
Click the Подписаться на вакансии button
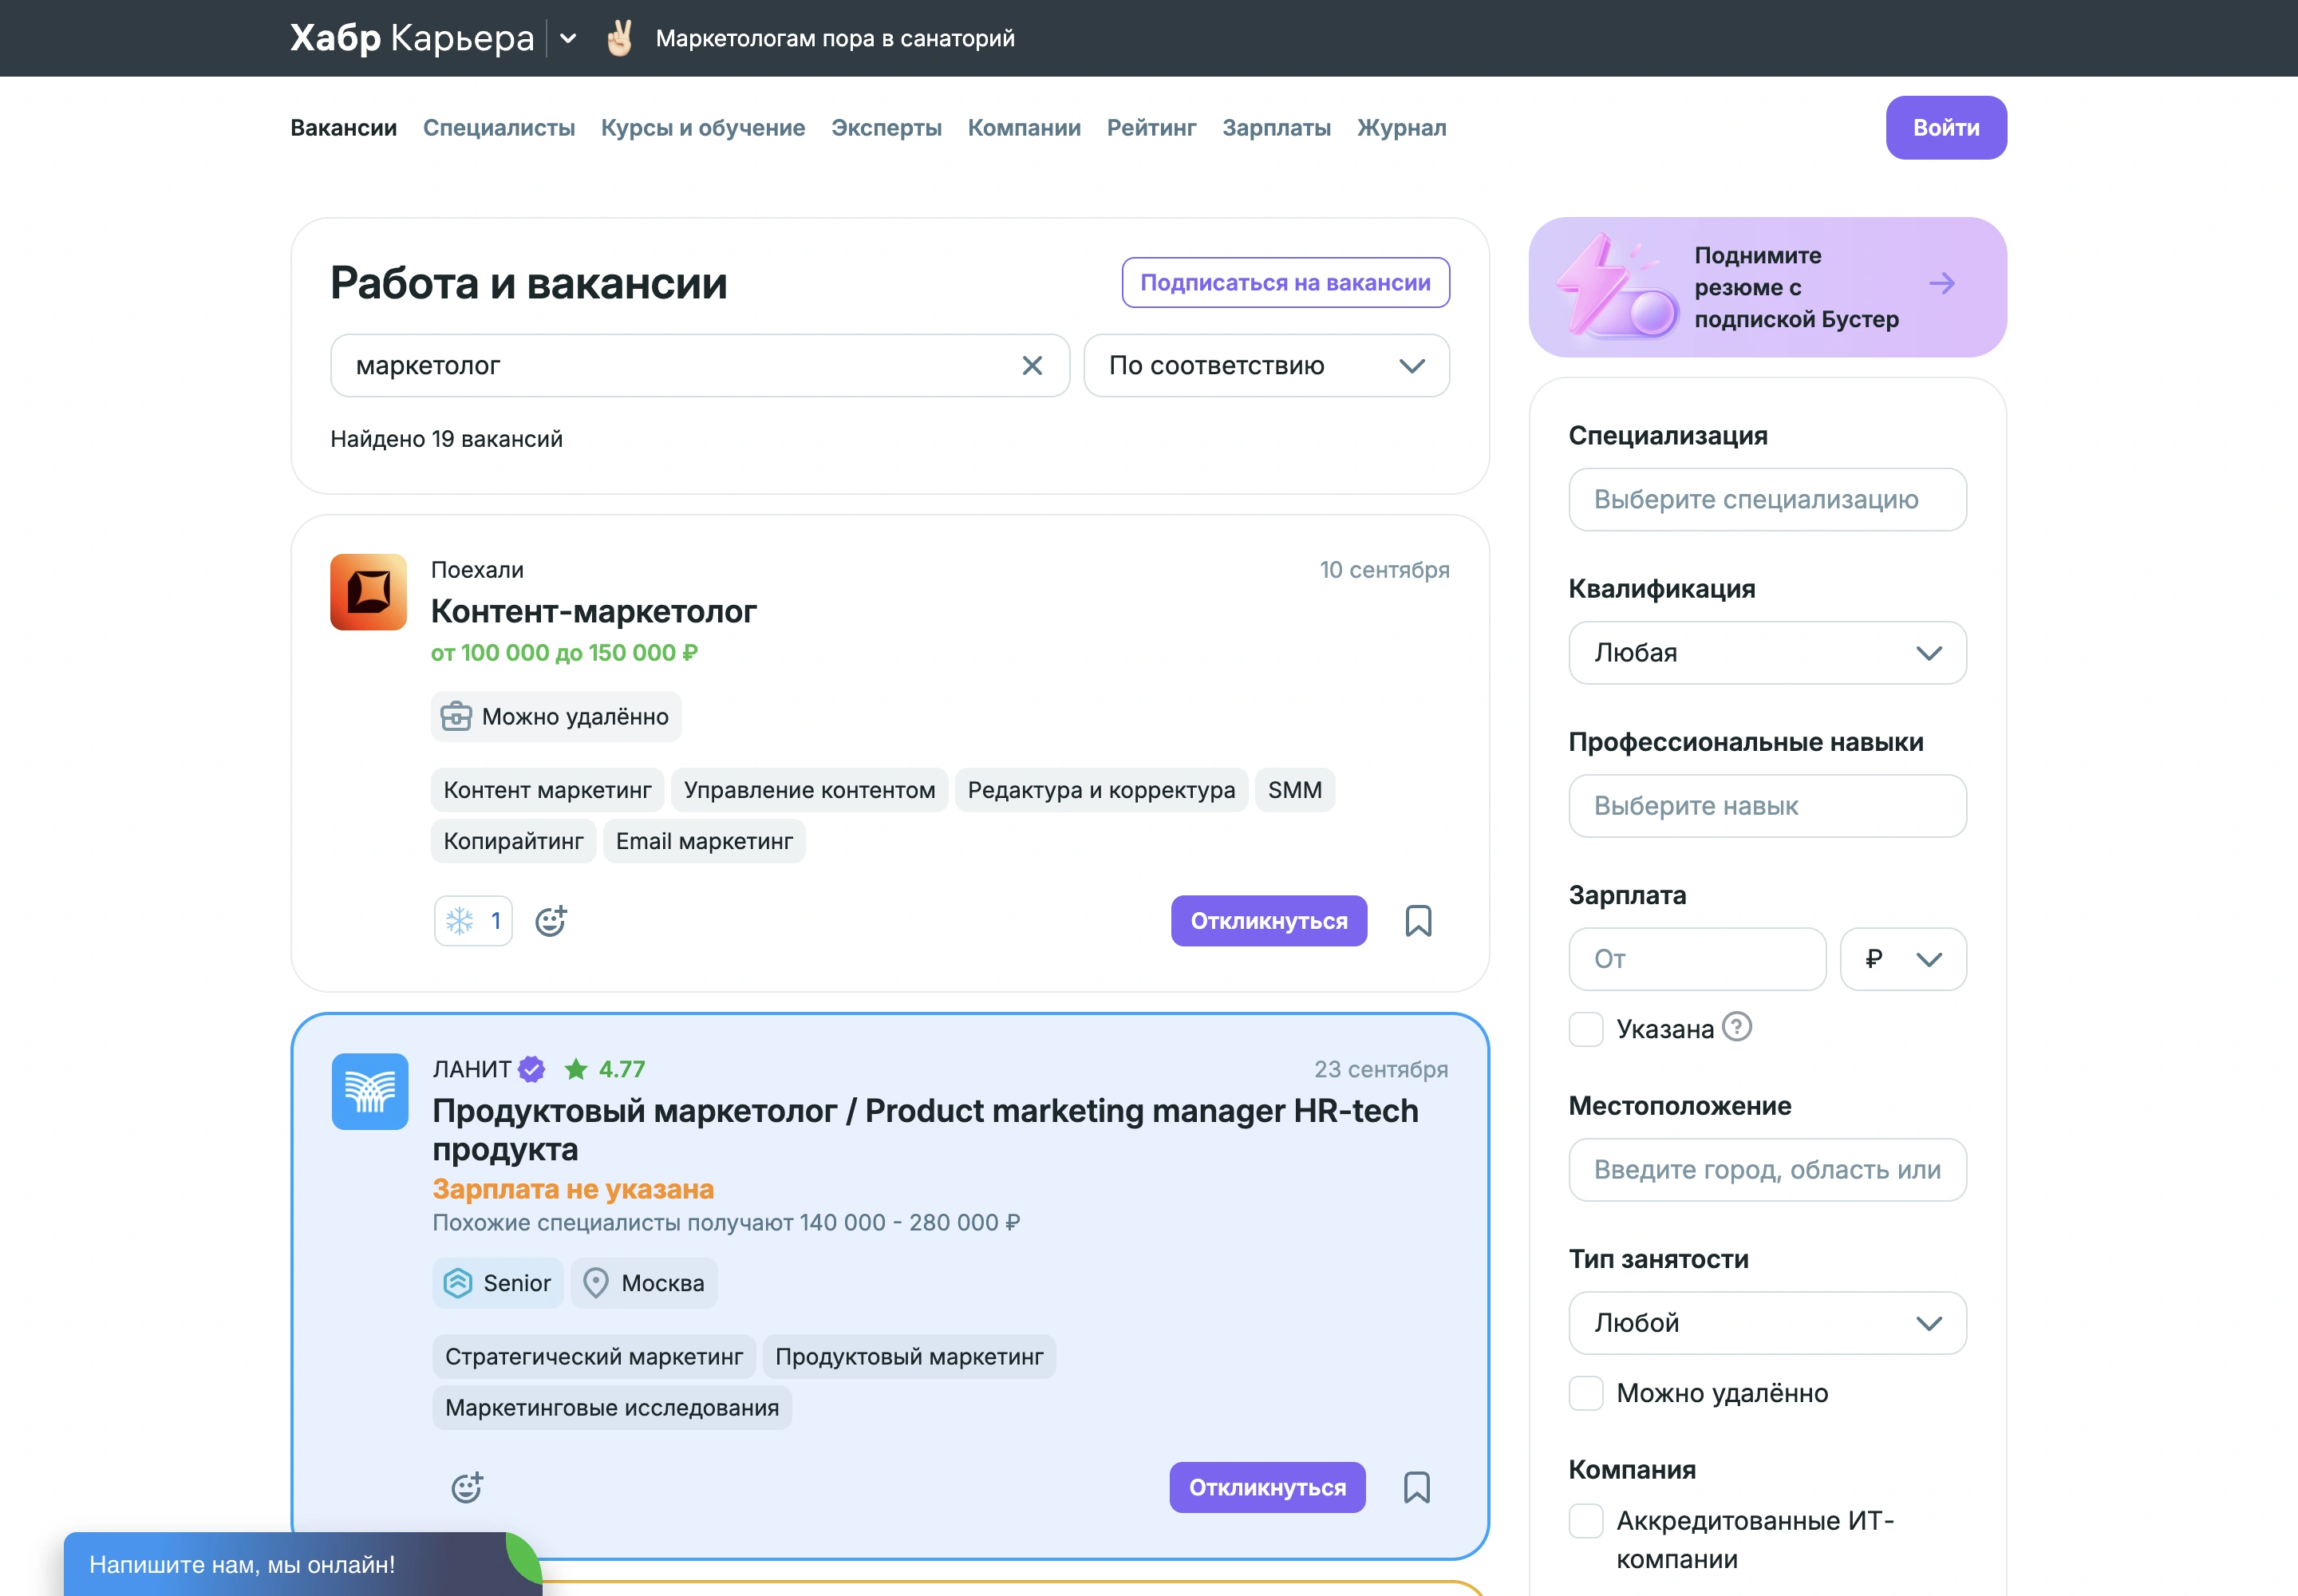tap(1285, 283)
